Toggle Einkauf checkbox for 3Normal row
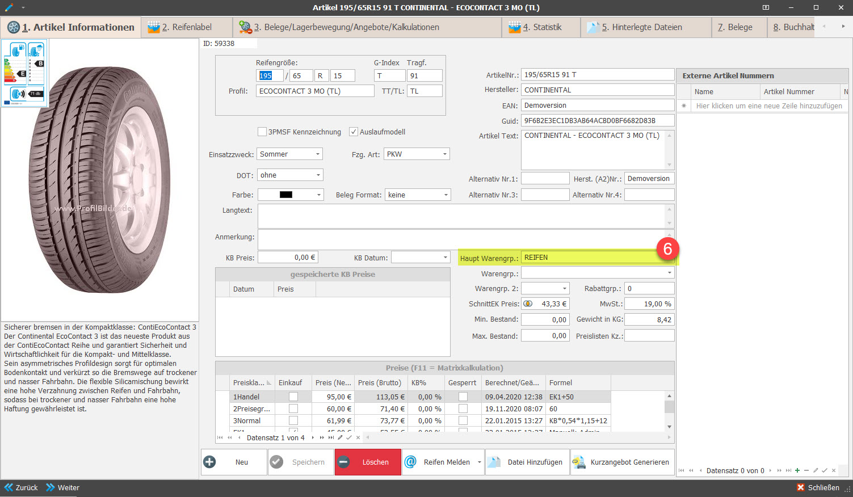Image resolution: width=853 pixels, height=497 pixels. pyautogui.click(x=293, y=420)
